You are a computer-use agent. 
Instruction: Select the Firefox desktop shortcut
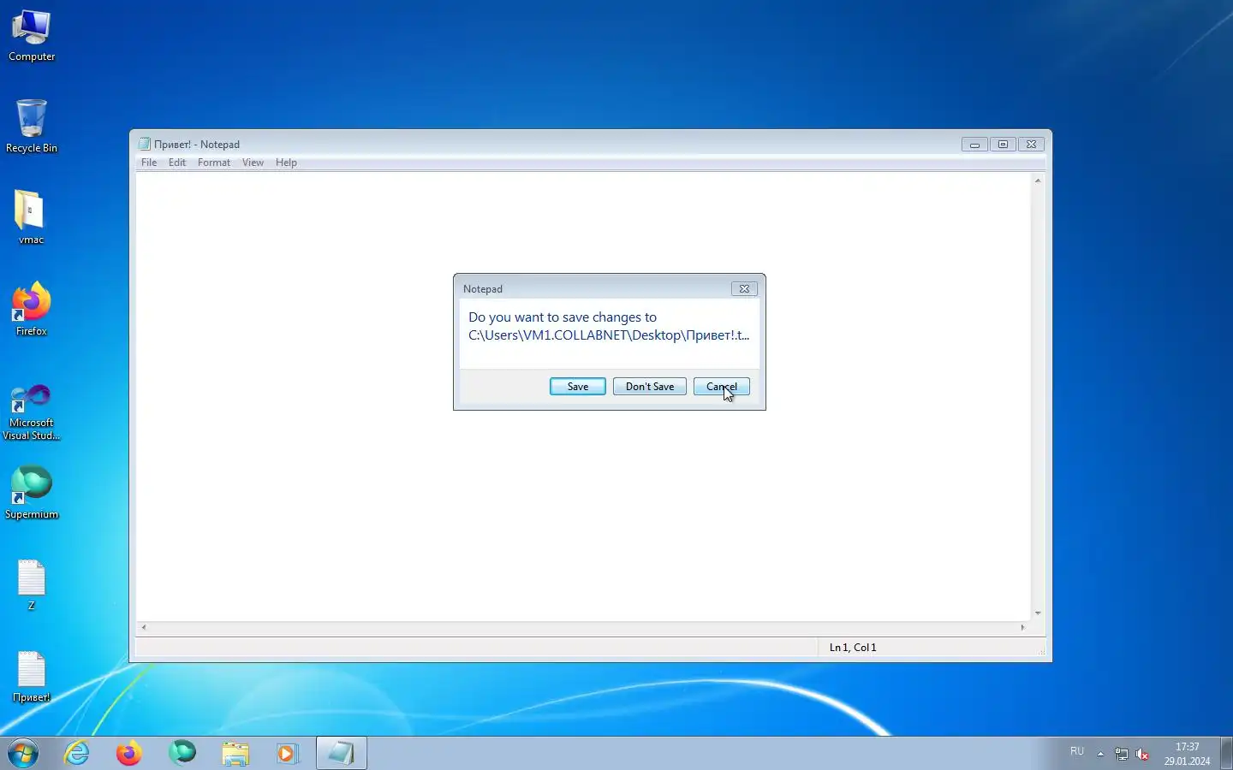click(x=32, y=310)
